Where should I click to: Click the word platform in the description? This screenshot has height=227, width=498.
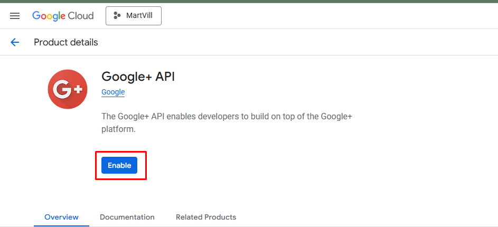click(x=117, y=129)
